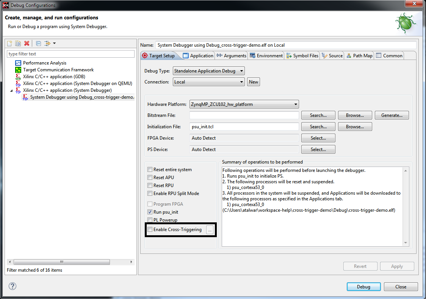Image resolution: width=426 pixels, height=299 pixels.
Task: Open the filter icon's dropdown arrow
Action: (x=54, y=43)
